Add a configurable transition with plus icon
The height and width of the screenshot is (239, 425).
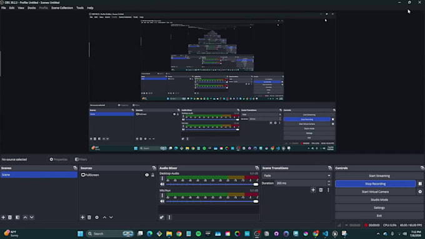(x=313, y=190)
